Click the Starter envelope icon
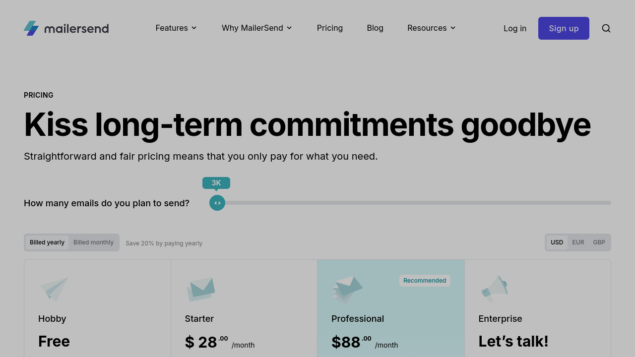 [x=201, y=289]
